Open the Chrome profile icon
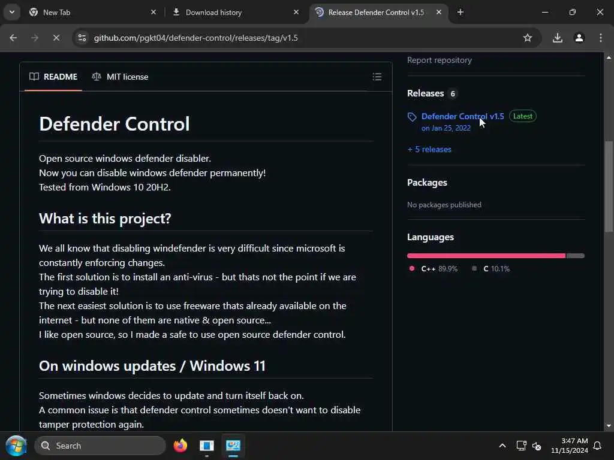 [x=579, y=38]
